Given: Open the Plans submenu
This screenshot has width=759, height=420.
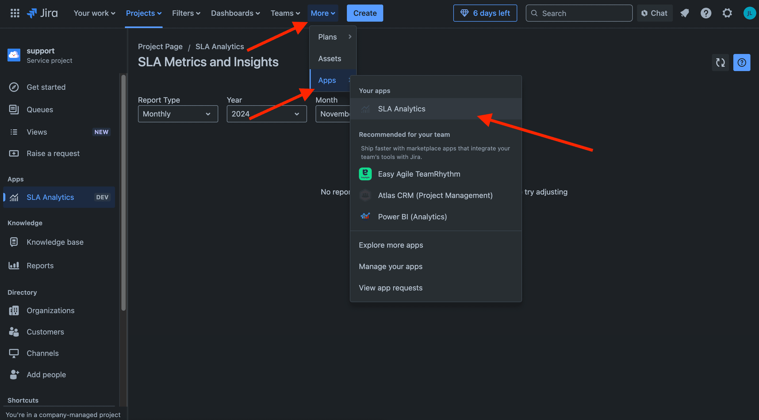Looking at the screenshot, I should click(333, 37).
